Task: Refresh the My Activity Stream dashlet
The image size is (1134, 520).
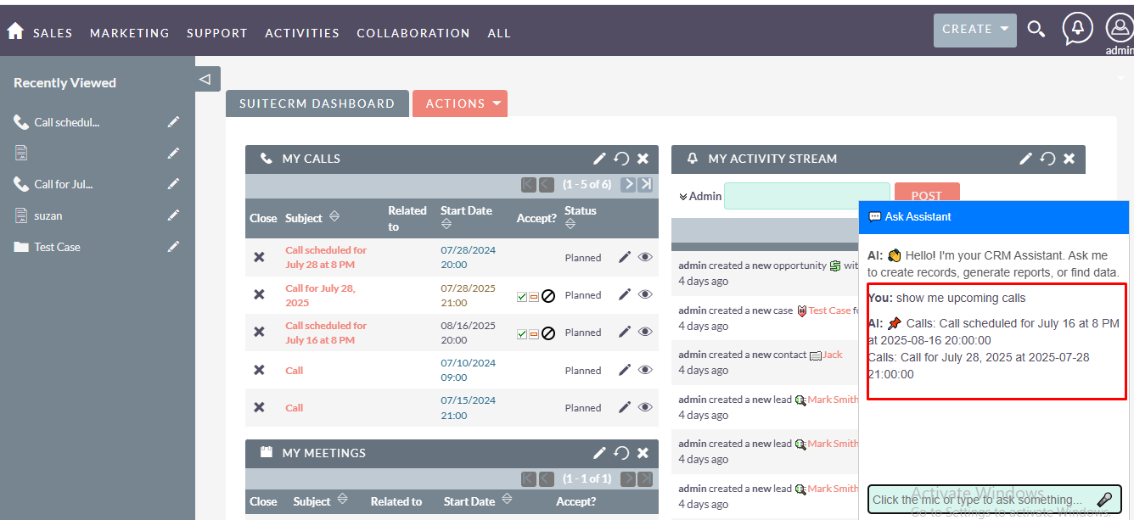Action: click(1047, 159)
